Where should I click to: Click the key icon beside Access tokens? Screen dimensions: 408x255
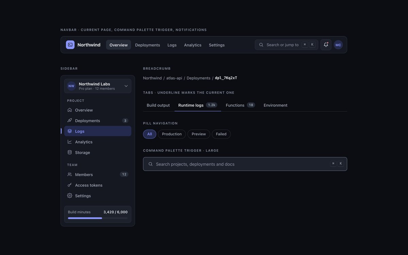point(70,185)
